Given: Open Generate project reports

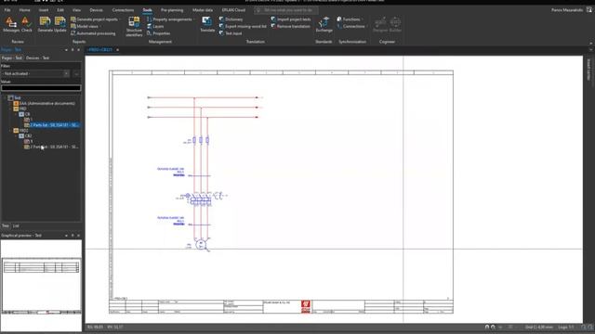Looking at the screenshot, I should [95, 19].
